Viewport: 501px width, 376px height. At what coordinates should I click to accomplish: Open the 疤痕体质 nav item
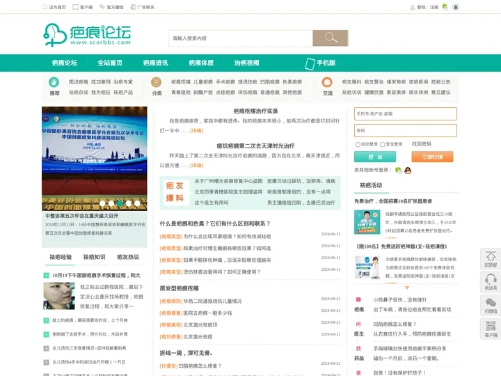pos(201,63)
